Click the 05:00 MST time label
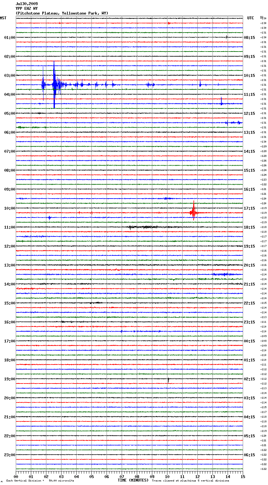The width and height of the screenshot is (268, 485). click(10, 114)
